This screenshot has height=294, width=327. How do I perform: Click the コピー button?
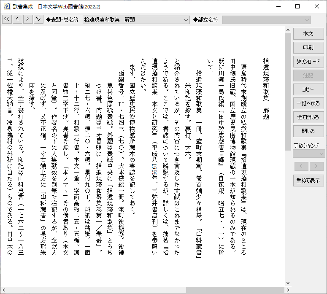click(x=308, y=89)
